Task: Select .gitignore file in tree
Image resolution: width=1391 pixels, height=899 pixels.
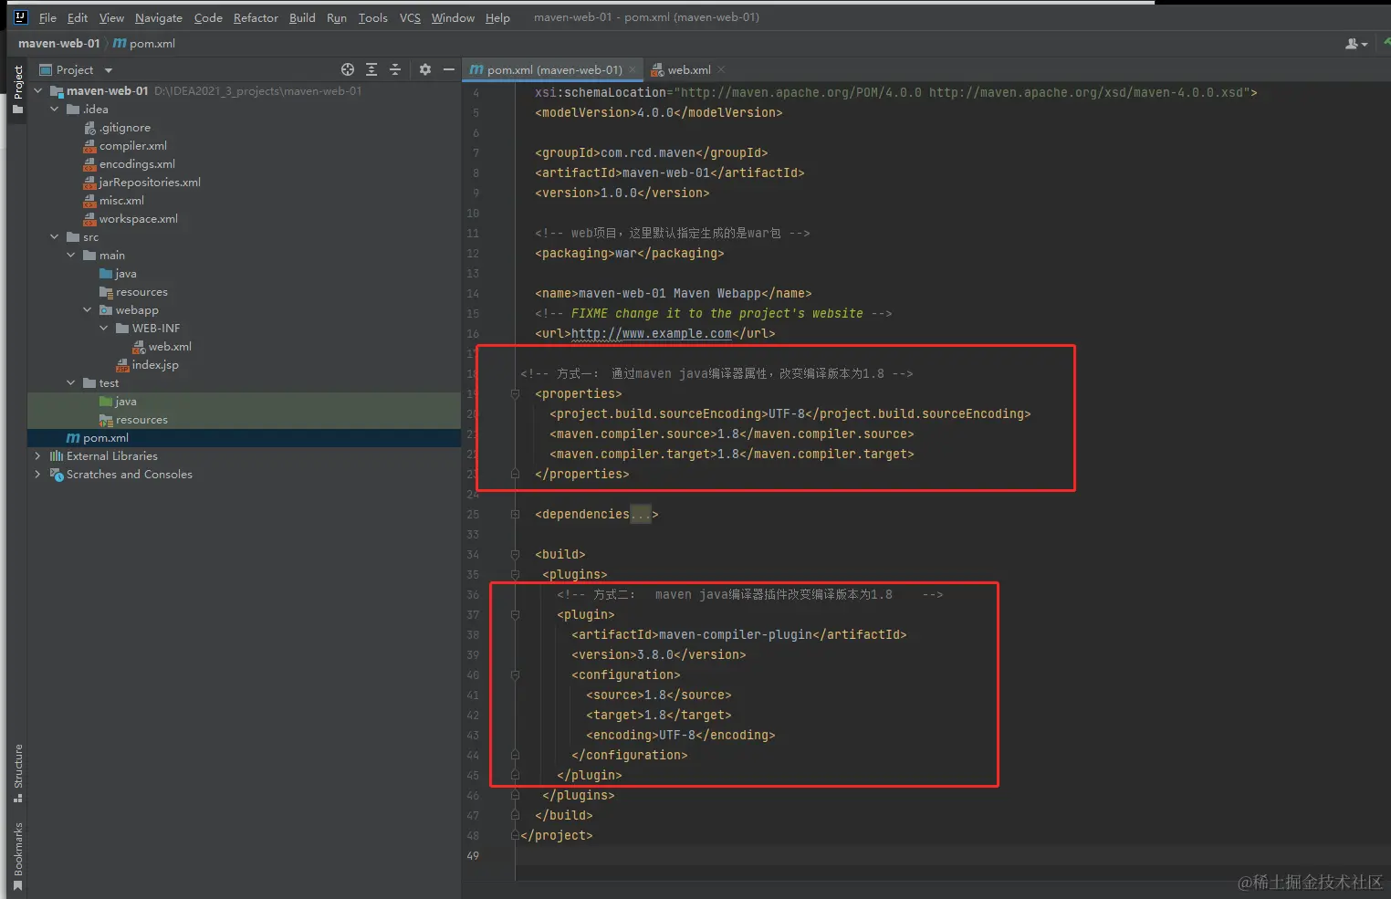Action: 117,127
